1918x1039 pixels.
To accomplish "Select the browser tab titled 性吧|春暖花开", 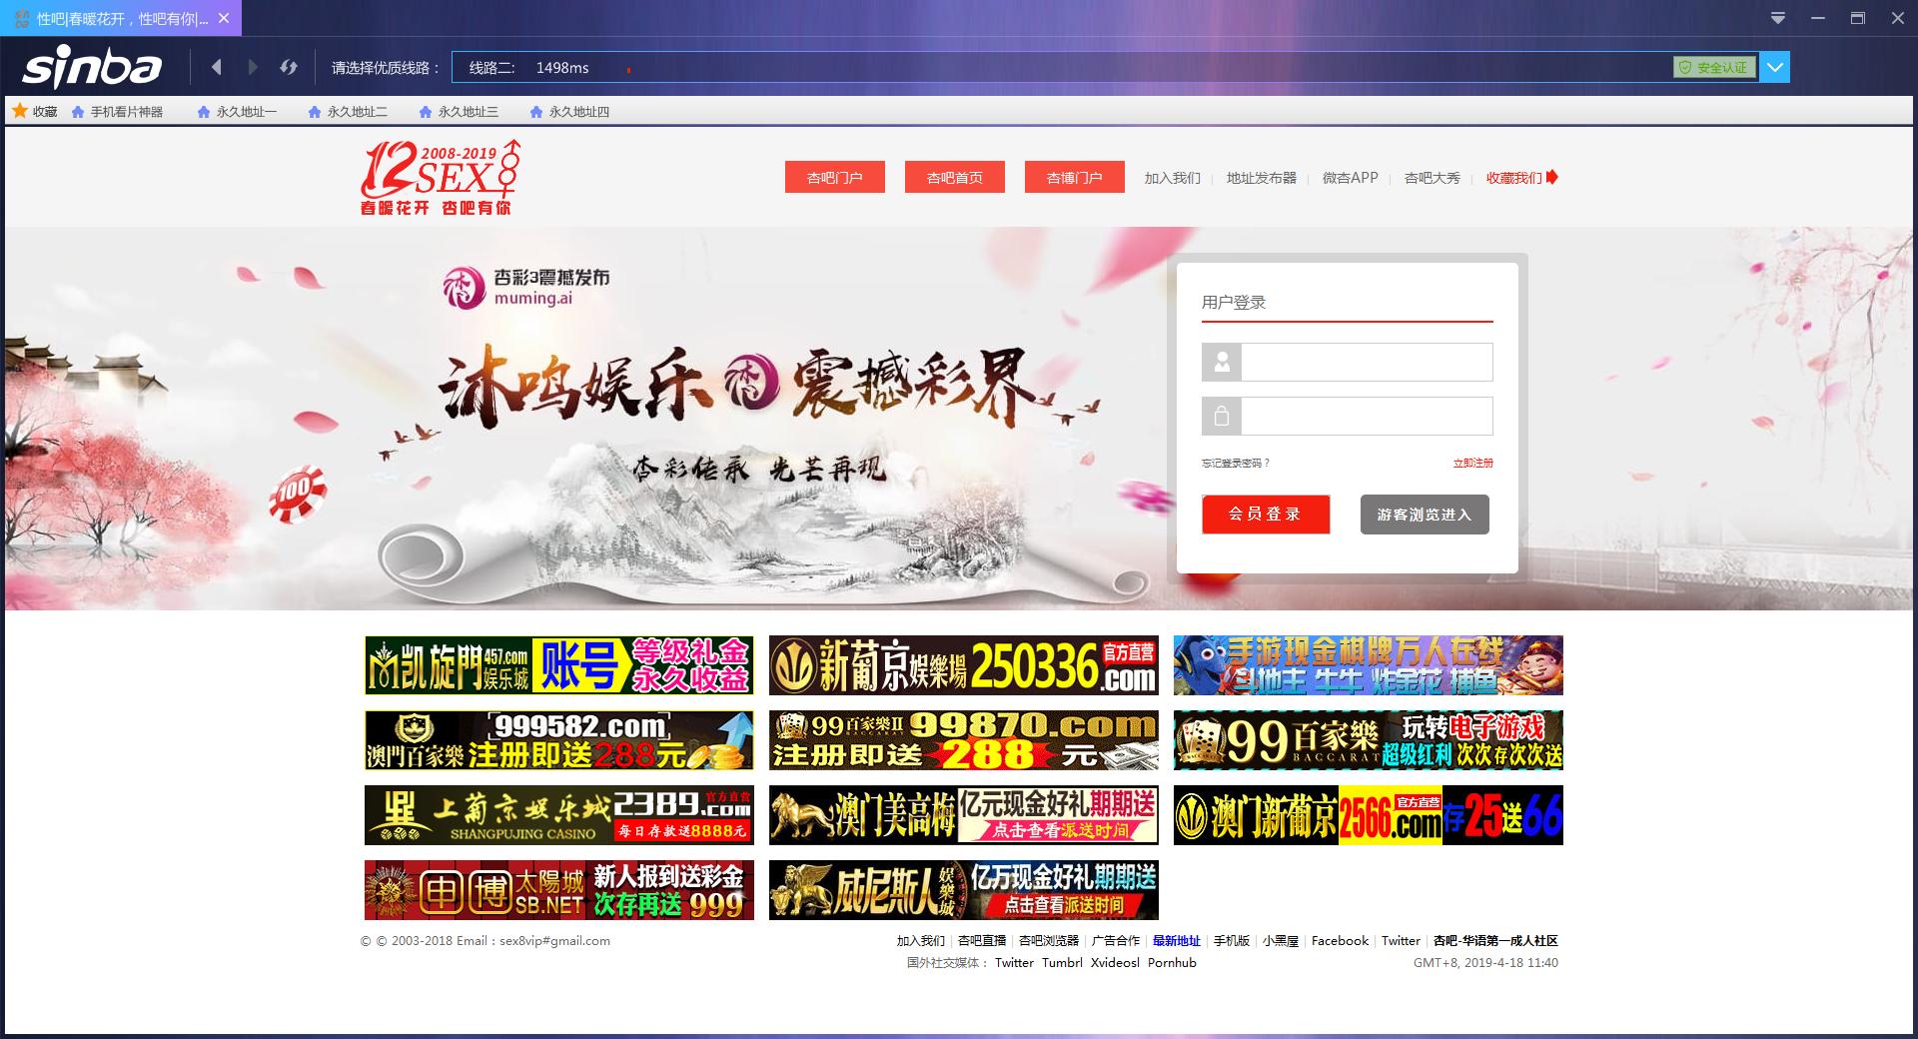I will pyautogui.click(x=120, y=18).
